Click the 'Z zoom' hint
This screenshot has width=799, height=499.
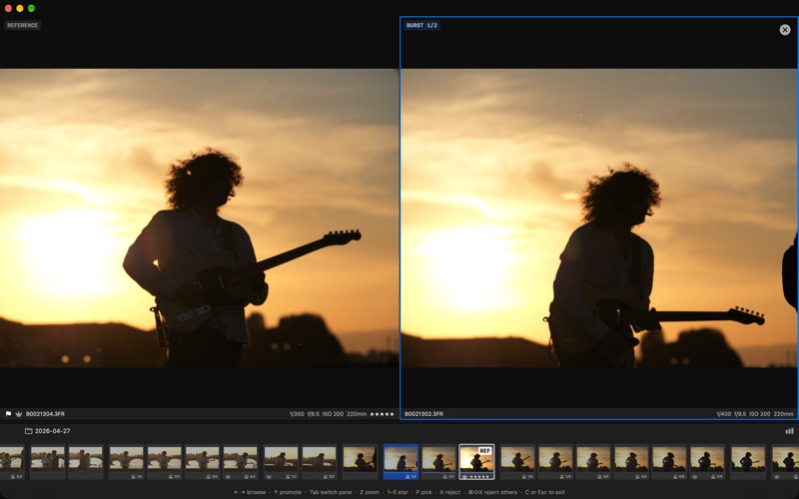tap(370, 492)
